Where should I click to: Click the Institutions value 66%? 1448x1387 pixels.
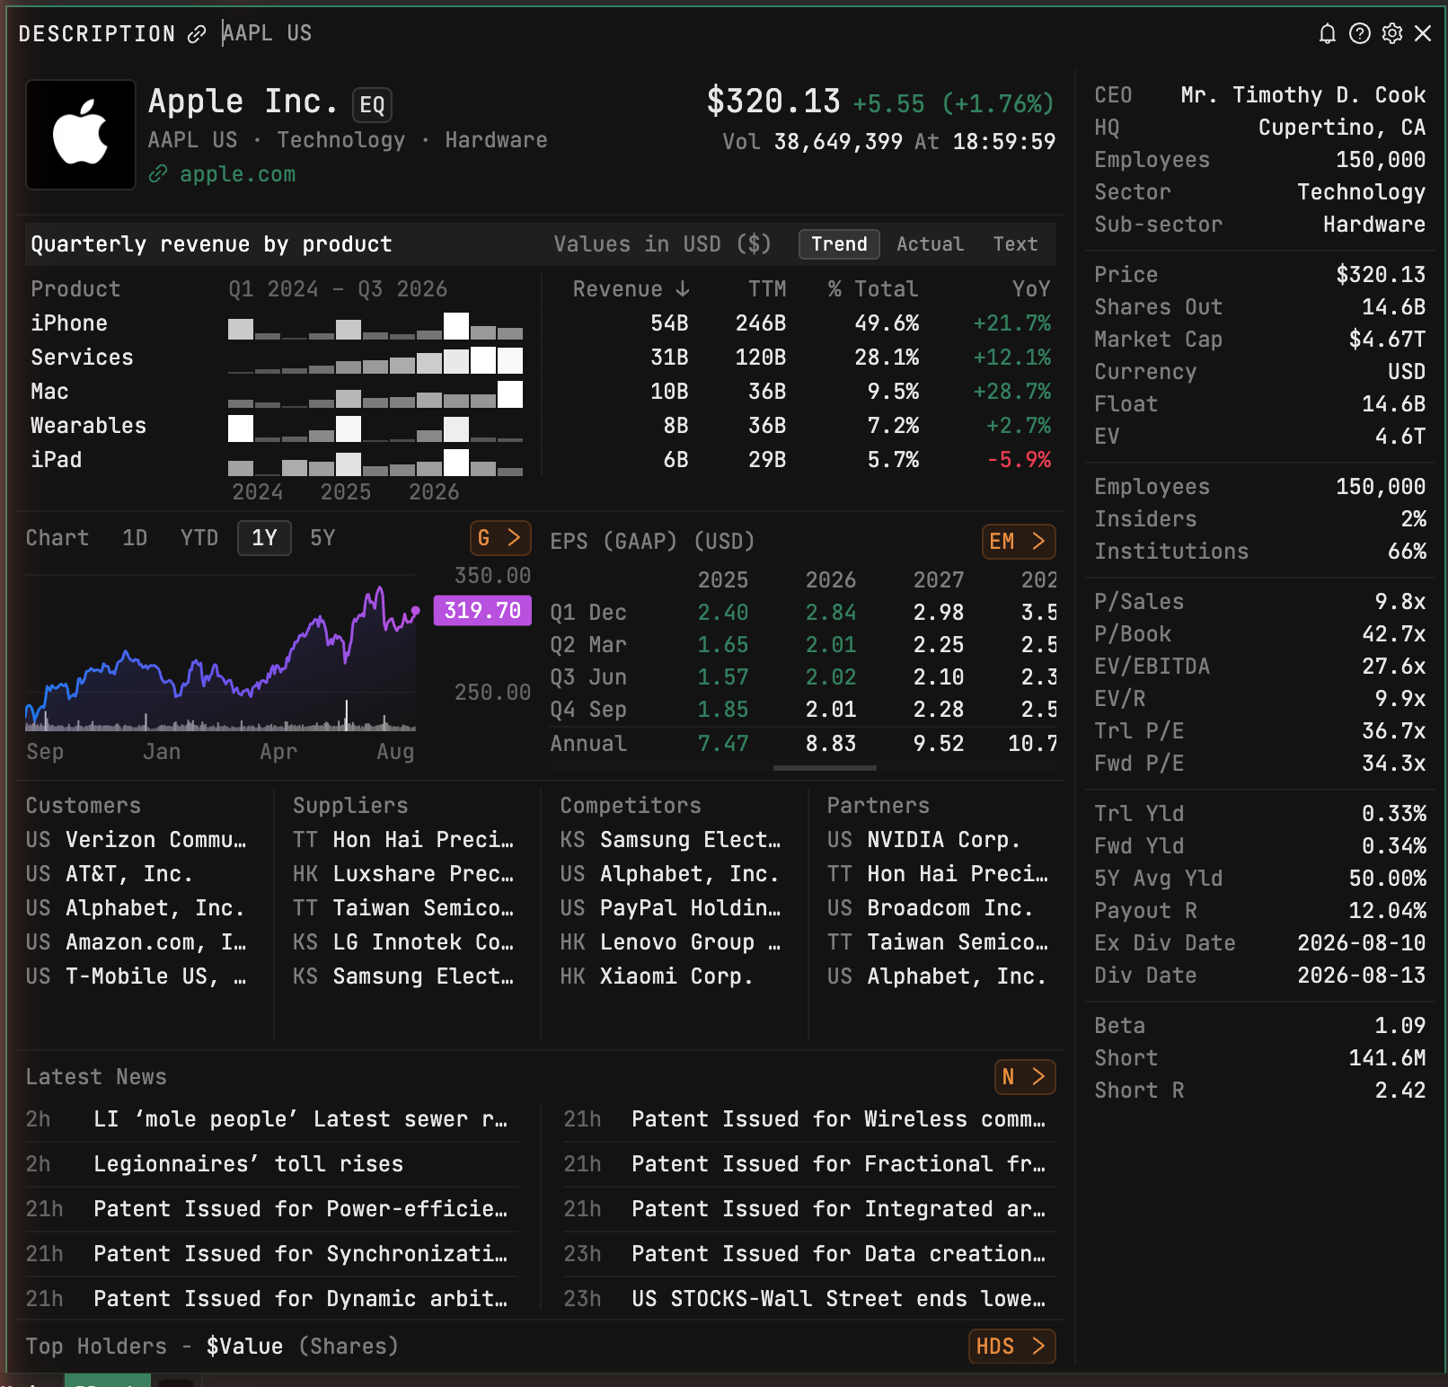click(x=1407, y=552)
